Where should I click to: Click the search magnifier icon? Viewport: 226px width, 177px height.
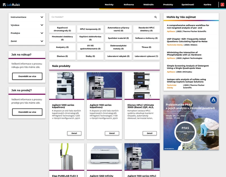(x=156, y=17)
